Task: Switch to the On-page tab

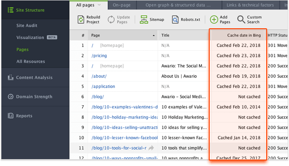Action: coord(122,5)
